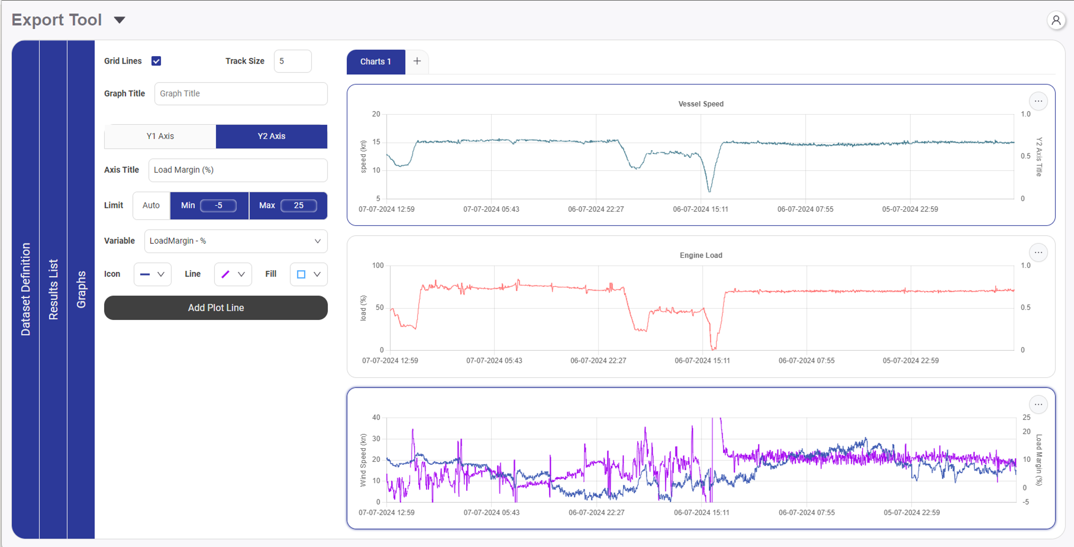Add a new charts tab

417,61
